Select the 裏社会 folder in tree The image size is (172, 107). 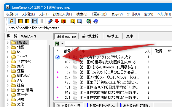[x=22, y=95]
